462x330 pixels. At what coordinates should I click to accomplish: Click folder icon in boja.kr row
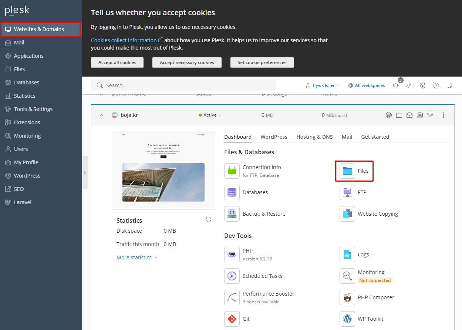tap(399, 115)
